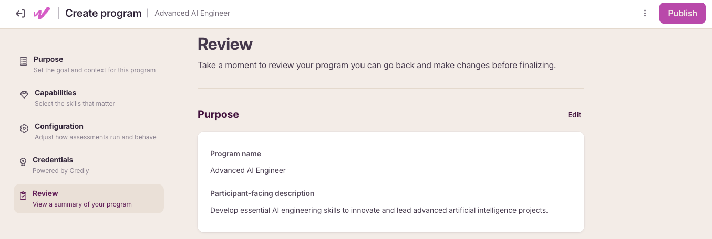Click the Capabilities diamond icon

click(24, 95)
